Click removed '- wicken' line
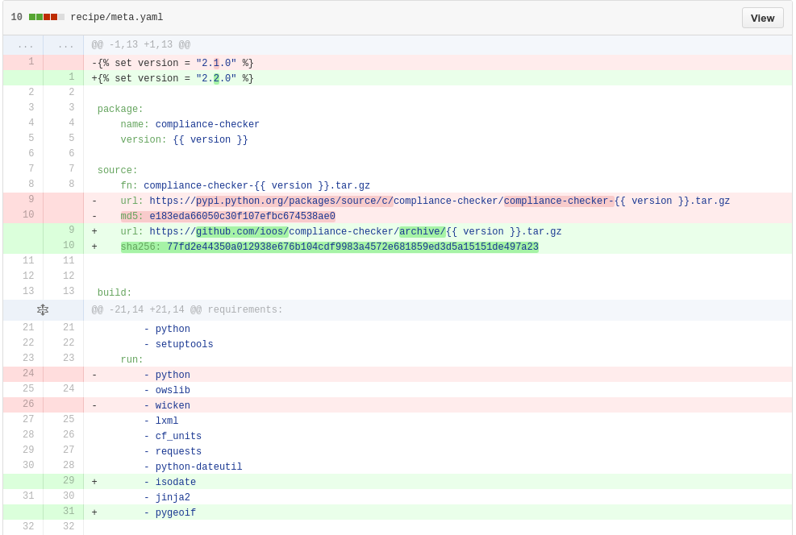The width and height of the screenshot is (796, 535). click(x=438, y=405)
